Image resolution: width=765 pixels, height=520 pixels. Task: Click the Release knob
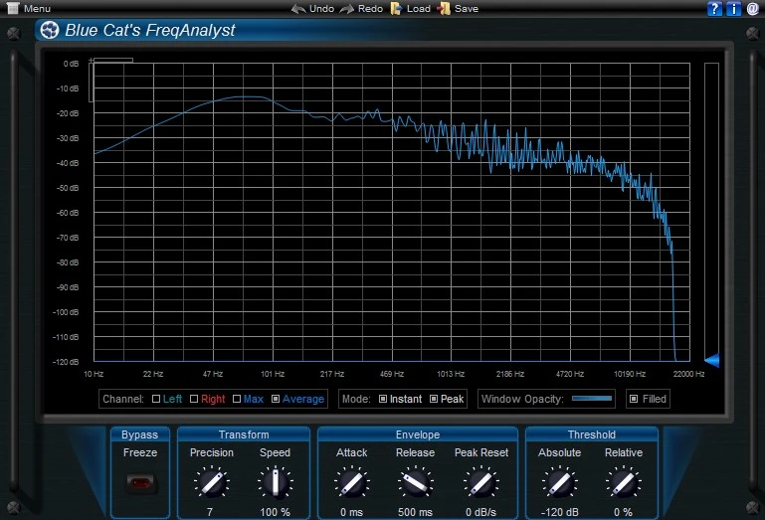[x=415, y=482]
